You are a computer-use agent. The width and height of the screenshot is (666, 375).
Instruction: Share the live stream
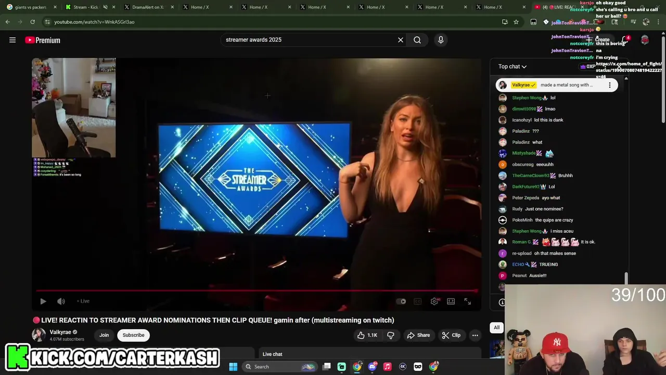[x=418, y=335]
